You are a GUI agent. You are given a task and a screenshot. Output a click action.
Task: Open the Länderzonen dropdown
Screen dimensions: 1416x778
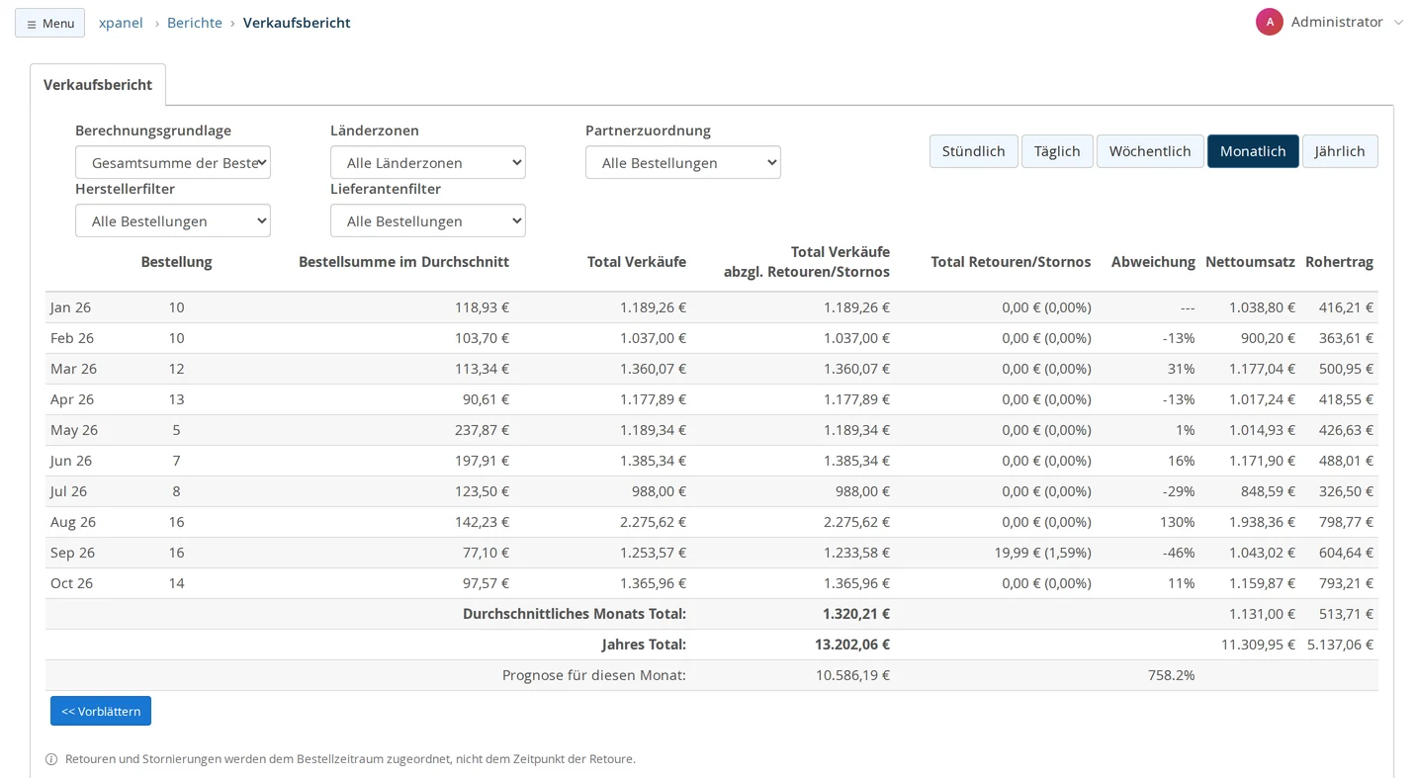428,162
